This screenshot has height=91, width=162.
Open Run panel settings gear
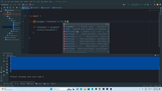pos(155,55)
